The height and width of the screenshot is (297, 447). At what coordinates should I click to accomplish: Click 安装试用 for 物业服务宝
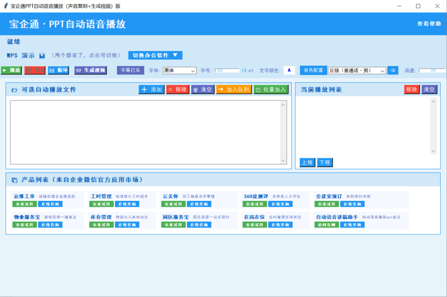pyautogui.click(x=25, y=225)
